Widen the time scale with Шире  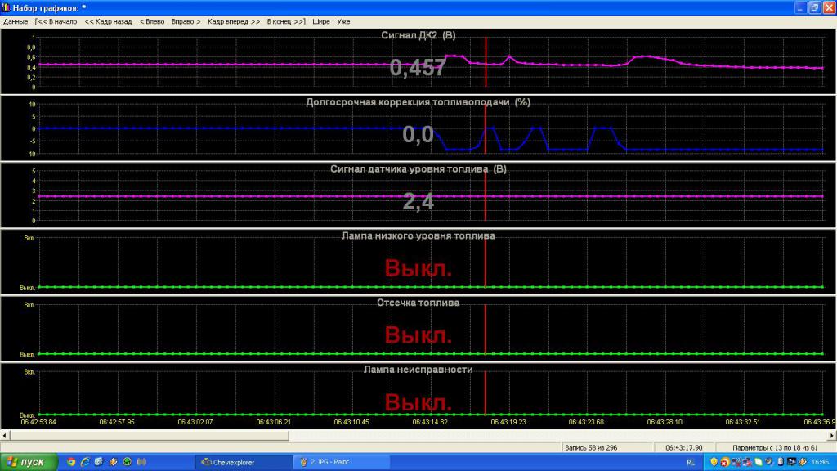coord(321,21)
